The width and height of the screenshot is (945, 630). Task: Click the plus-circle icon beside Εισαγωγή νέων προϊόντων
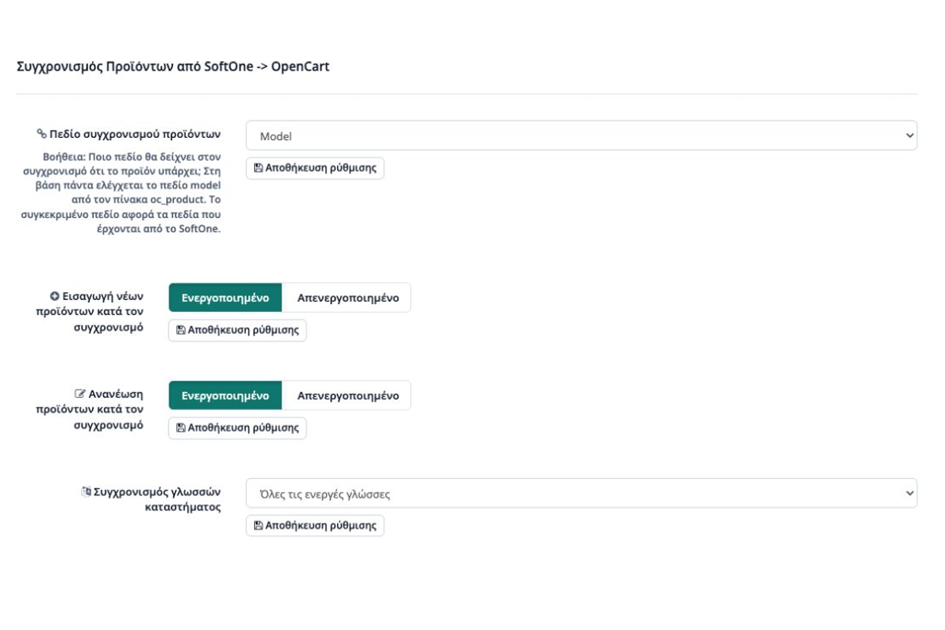point(55,296)
